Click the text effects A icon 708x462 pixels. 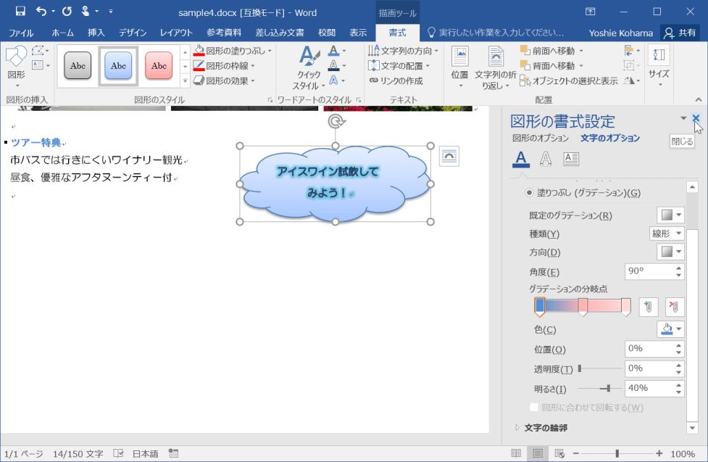(333, 81)
